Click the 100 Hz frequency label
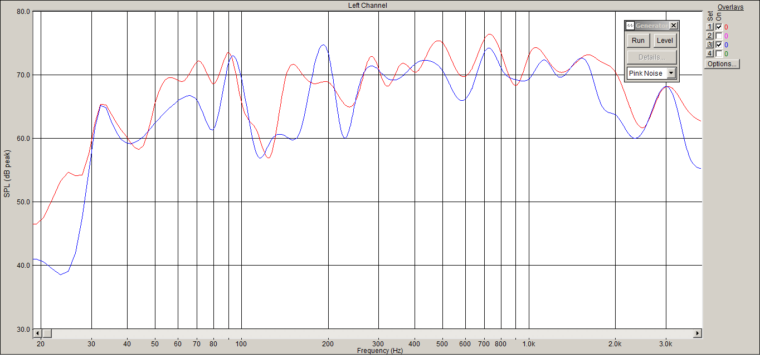The width and height of the screenshot is (760, 363). click(x=241, y=344)
